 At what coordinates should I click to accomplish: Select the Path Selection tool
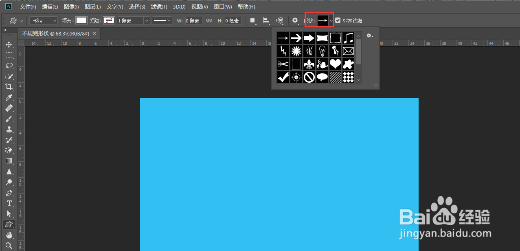tap(9, 214)
